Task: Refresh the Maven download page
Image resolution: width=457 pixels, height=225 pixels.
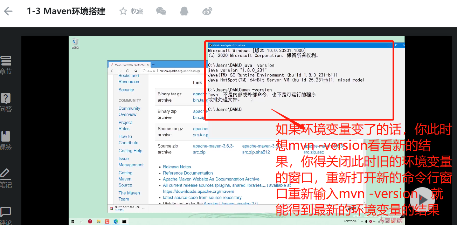Action: 128,71
